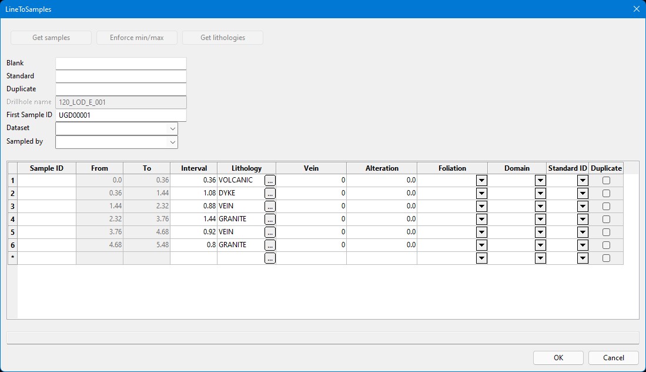Image resolution: width=646 pixels, height=372 pixels.
Task: Select the Blank input field
Action: point(121,64)
